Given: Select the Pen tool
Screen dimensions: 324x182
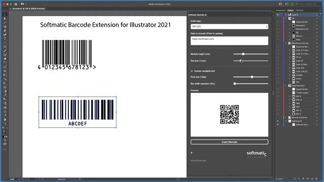Looking at the screenshot, I should (x=5, y=30).
